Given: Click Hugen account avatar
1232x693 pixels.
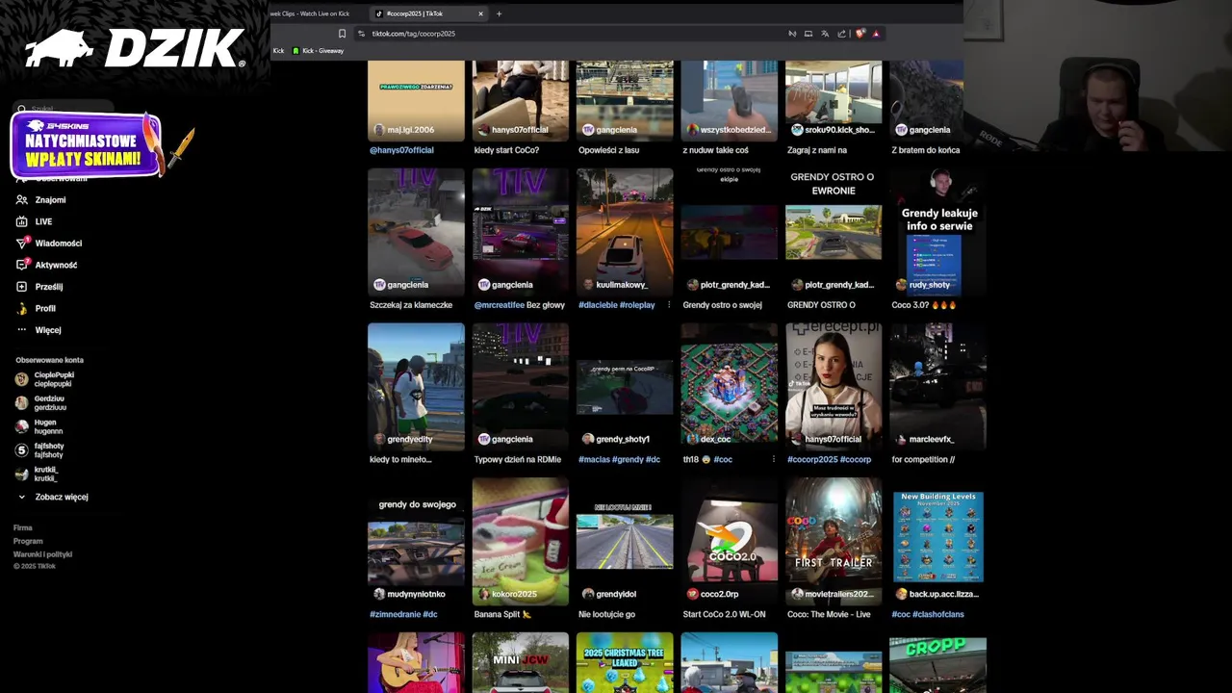Looking at the screenshot, I should (21, 426).
